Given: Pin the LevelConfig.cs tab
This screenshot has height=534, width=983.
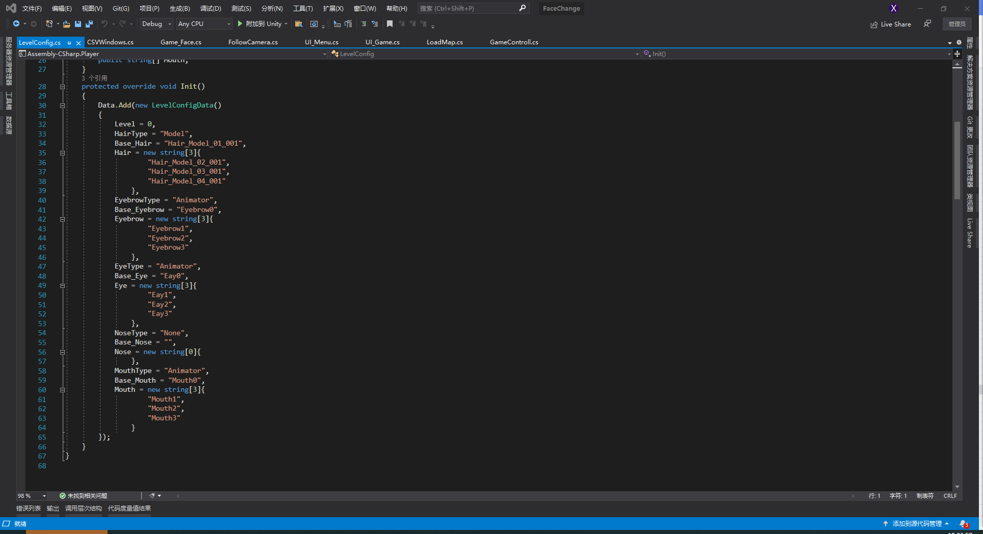Looking at the screenshot, I should [x=69, y=43].
